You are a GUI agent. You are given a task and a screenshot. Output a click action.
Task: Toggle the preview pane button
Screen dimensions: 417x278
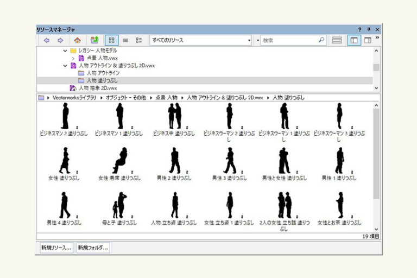[x=368, y=40]
